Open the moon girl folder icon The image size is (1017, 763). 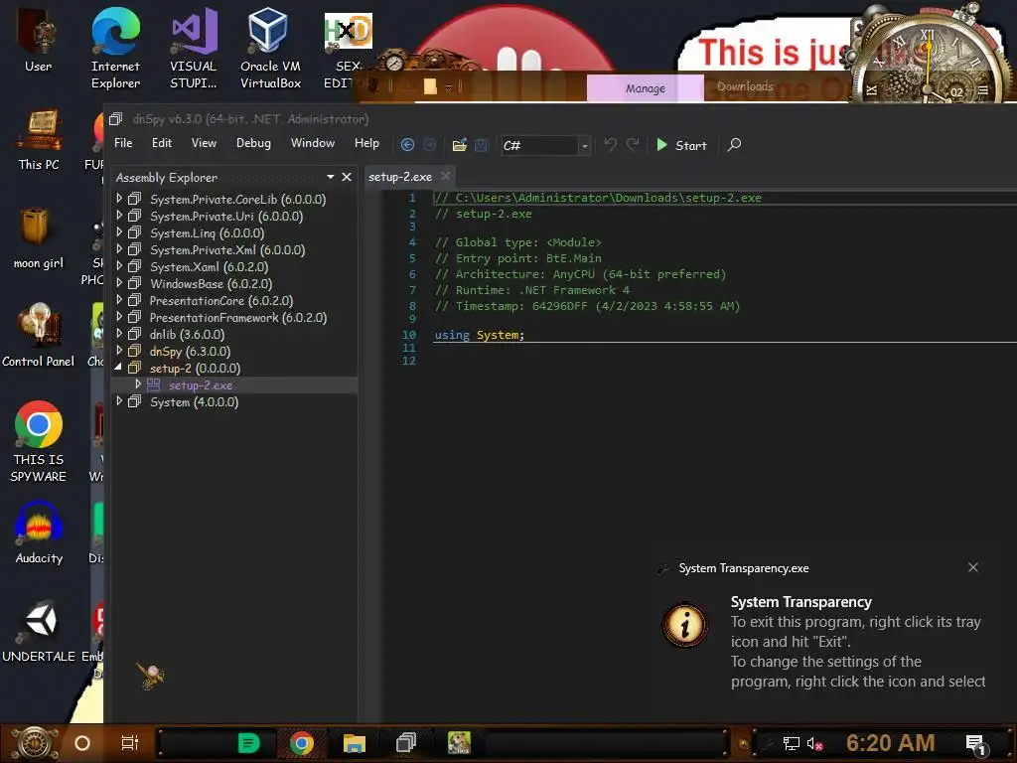tap(39, 238)
